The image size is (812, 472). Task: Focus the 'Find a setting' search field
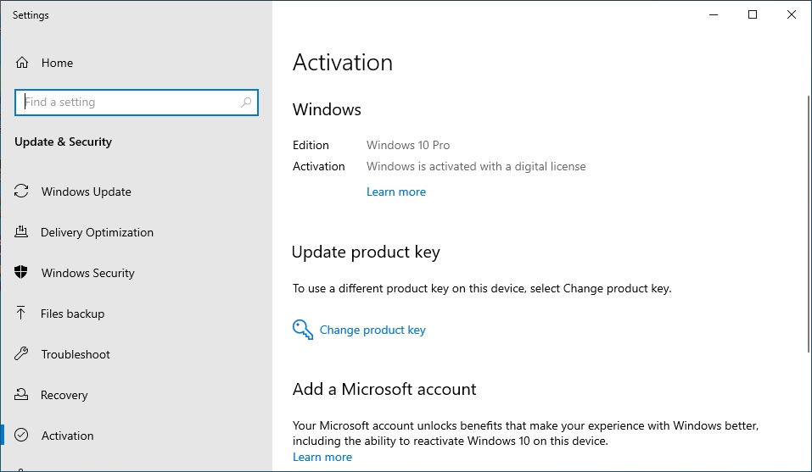[127, 103]
